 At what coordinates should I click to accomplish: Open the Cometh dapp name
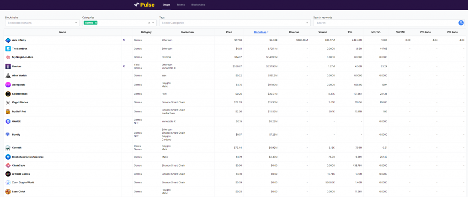tap(17, 148)
